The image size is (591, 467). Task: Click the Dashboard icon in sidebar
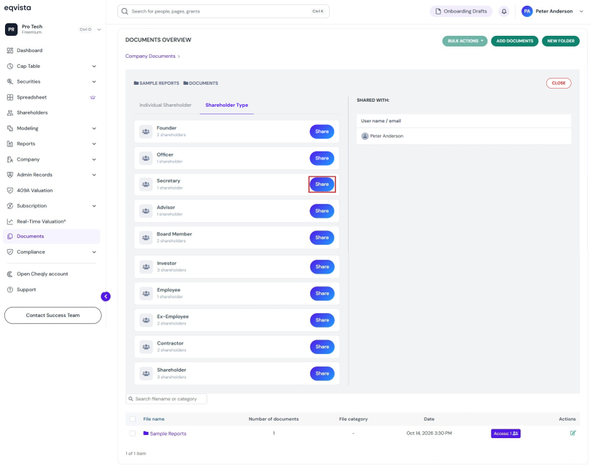(10, 50)
